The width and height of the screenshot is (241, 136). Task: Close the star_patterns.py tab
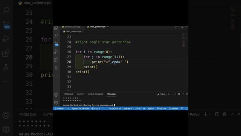[x=108, y=27]
